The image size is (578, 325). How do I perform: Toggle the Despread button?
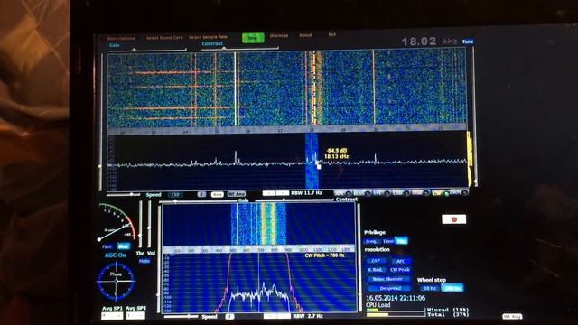[x=389, y=288]
